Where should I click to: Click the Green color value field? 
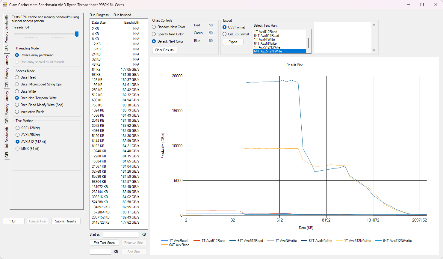point(211,33)
